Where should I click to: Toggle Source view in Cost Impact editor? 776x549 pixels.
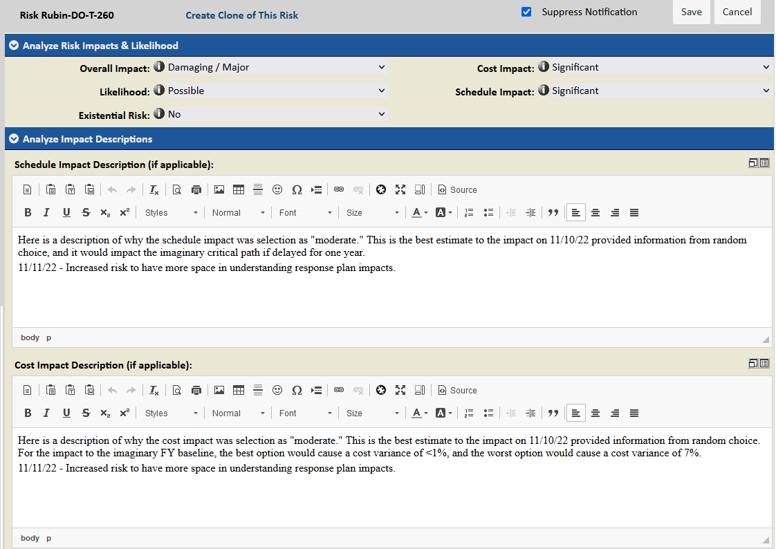tap(457, 391)
